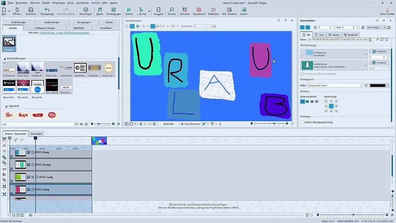Toggle the favorites star beside search field

(x=86, y=124)
